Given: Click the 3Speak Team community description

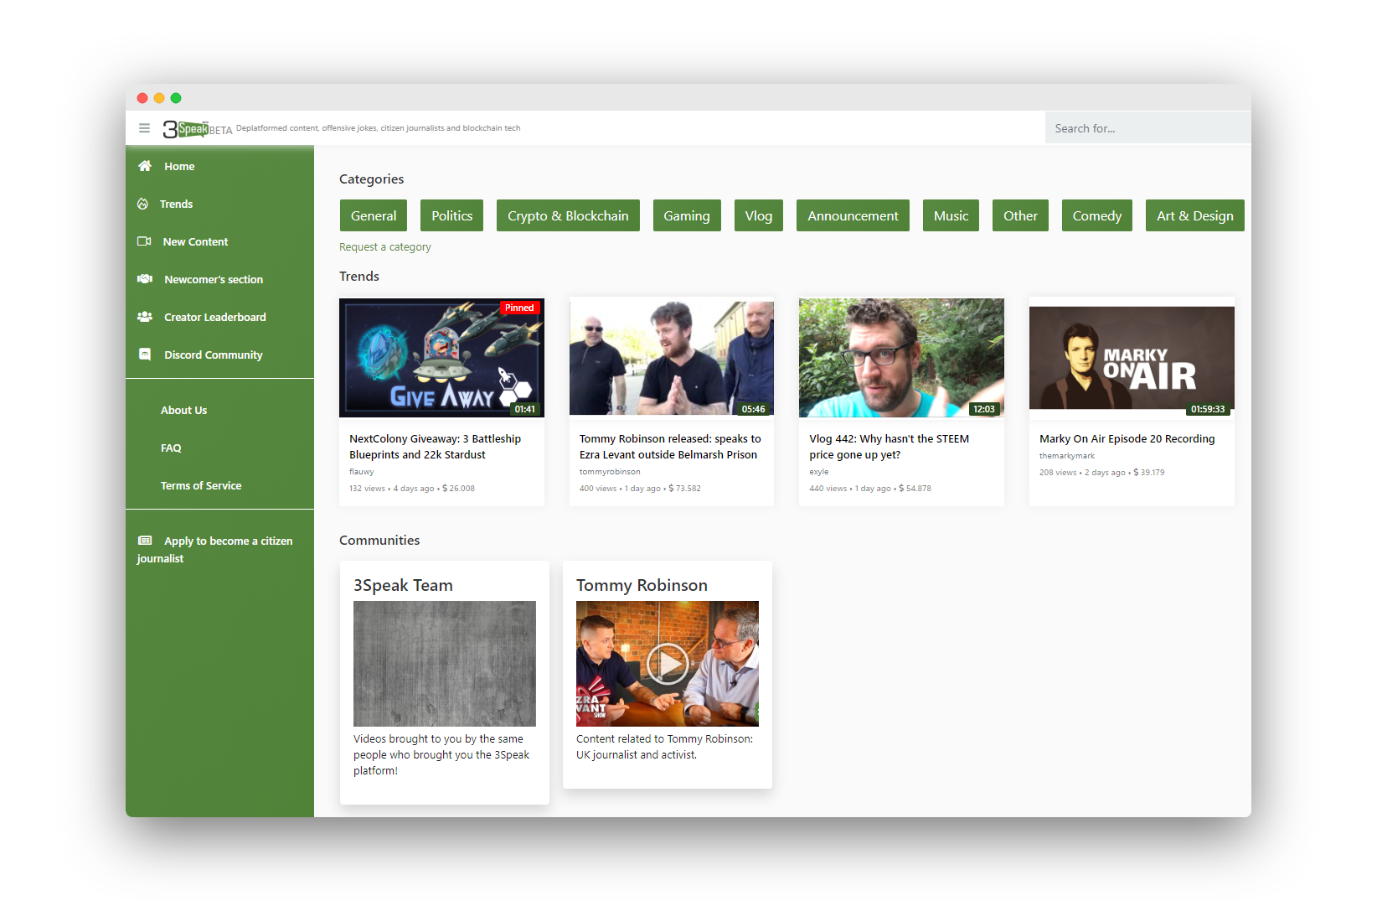Looking at the screenshot, I should pyautogui.click(x=441, y=755).
